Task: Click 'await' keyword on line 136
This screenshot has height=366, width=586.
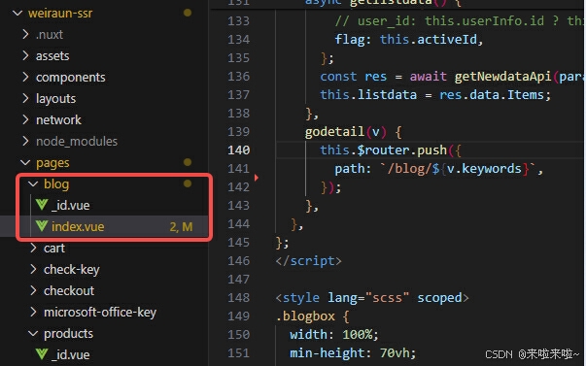Action: (x=428, y=77)
